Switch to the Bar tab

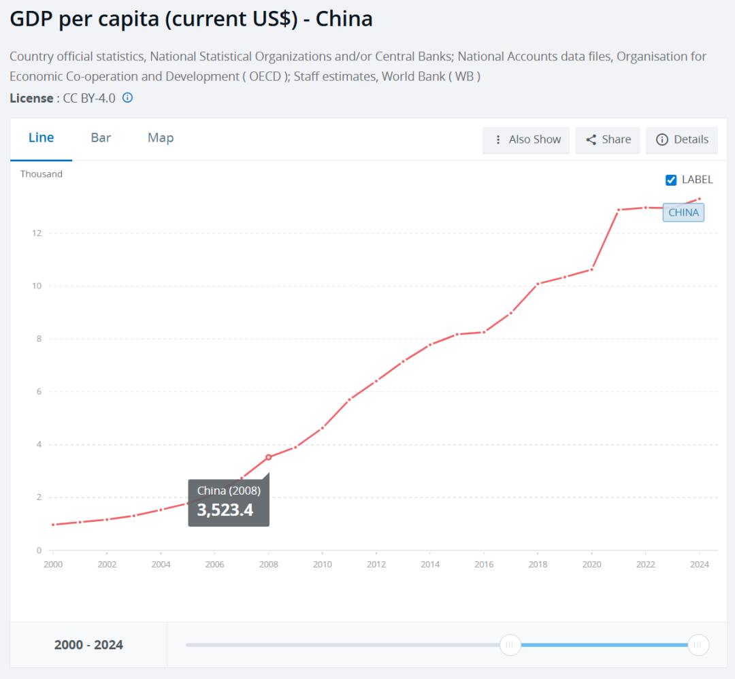(101, 137)
